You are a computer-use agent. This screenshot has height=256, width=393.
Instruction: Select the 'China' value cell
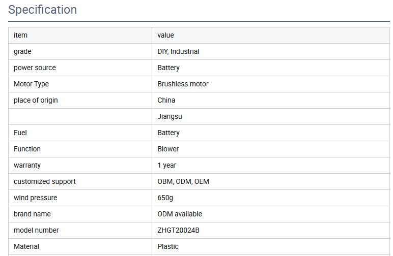pyautogui.click(x=166, y=100)
